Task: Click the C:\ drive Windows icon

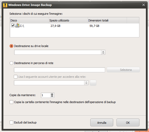Action: click(x=17, y=26)
